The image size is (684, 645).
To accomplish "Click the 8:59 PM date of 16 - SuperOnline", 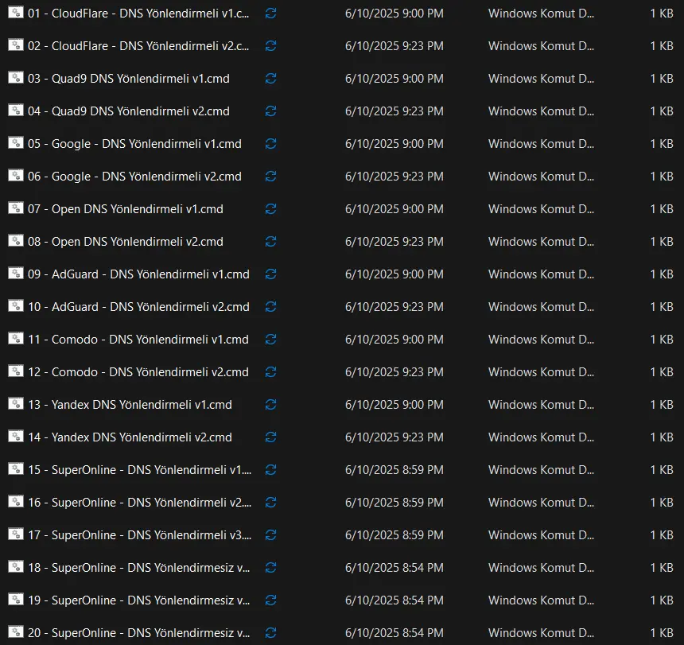I will click(x=394, y=503).
